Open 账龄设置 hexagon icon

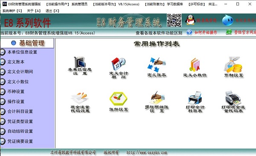[x=118, y=99]
